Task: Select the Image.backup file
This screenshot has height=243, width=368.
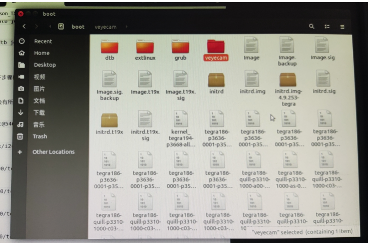Action: point(287,52)
